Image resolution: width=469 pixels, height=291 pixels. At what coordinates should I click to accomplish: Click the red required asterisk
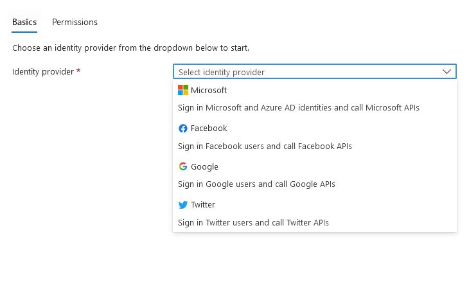tap(78, 71)
